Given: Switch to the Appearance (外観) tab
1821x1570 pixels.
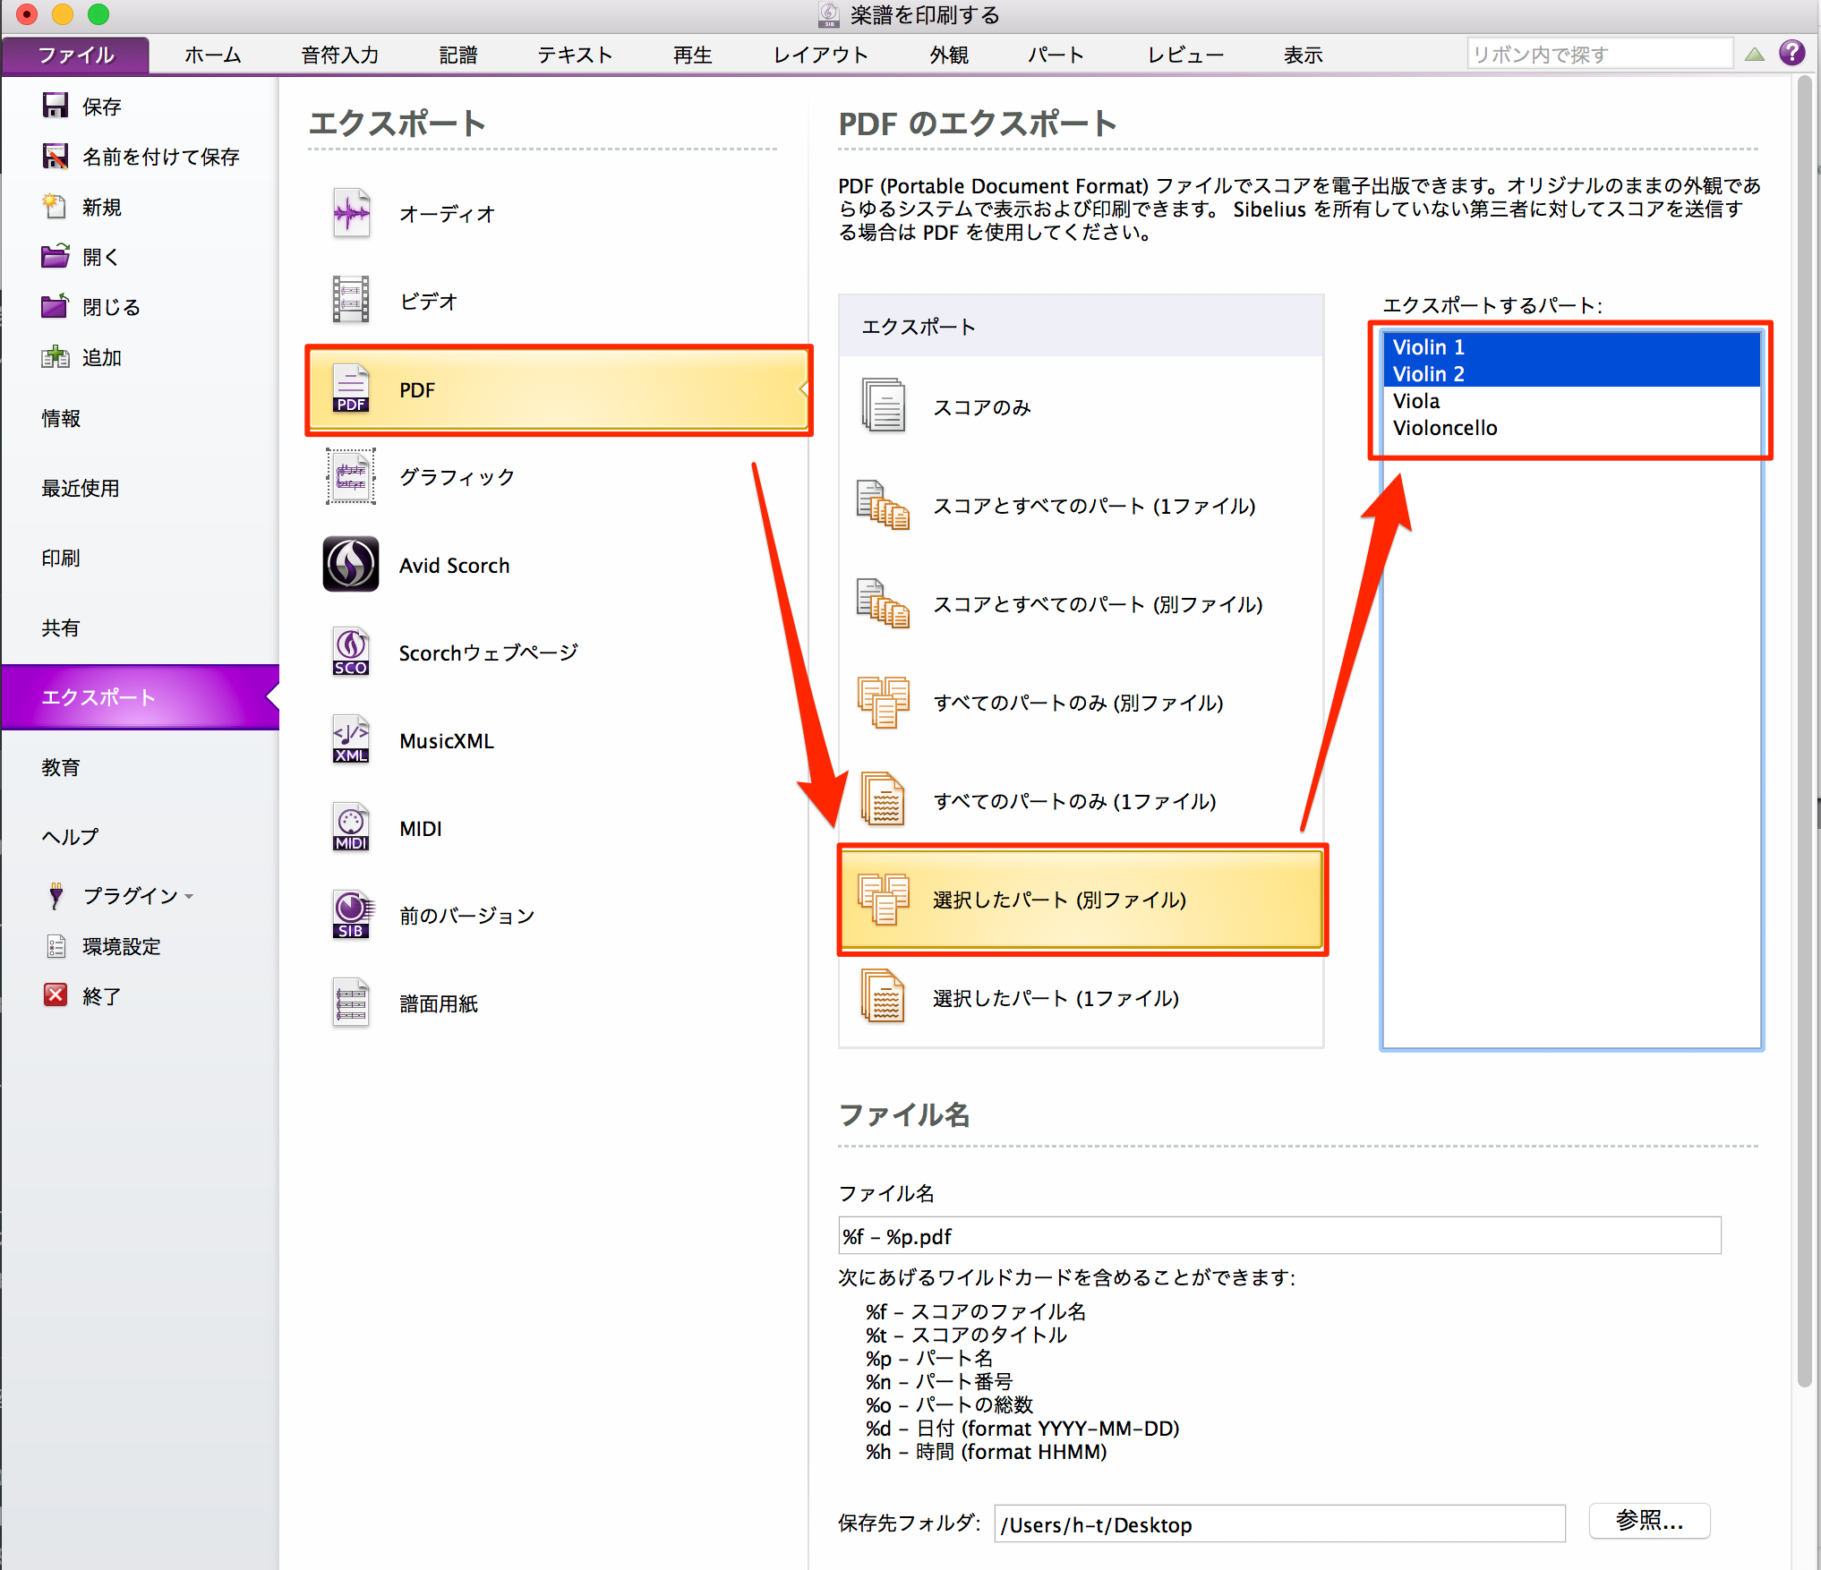Looking at the screenshot, I should pyautogui.click(x=949, y=55).
